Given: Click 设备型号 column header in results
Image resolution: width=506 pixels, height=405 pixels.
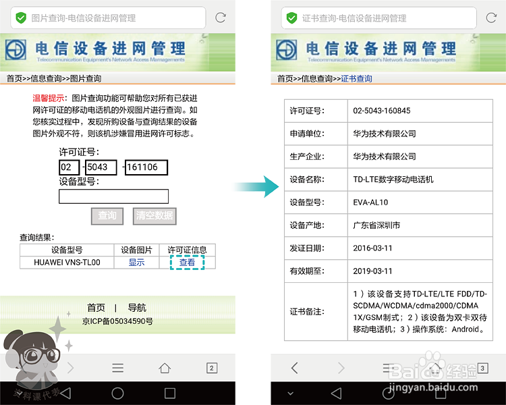Looking at the screenshot, I should click(x=67, y=250).
